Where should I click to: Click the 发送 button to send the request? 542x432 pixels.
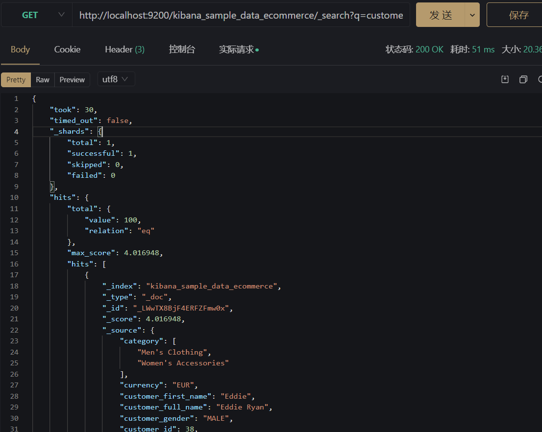click(x=441, y=15)
